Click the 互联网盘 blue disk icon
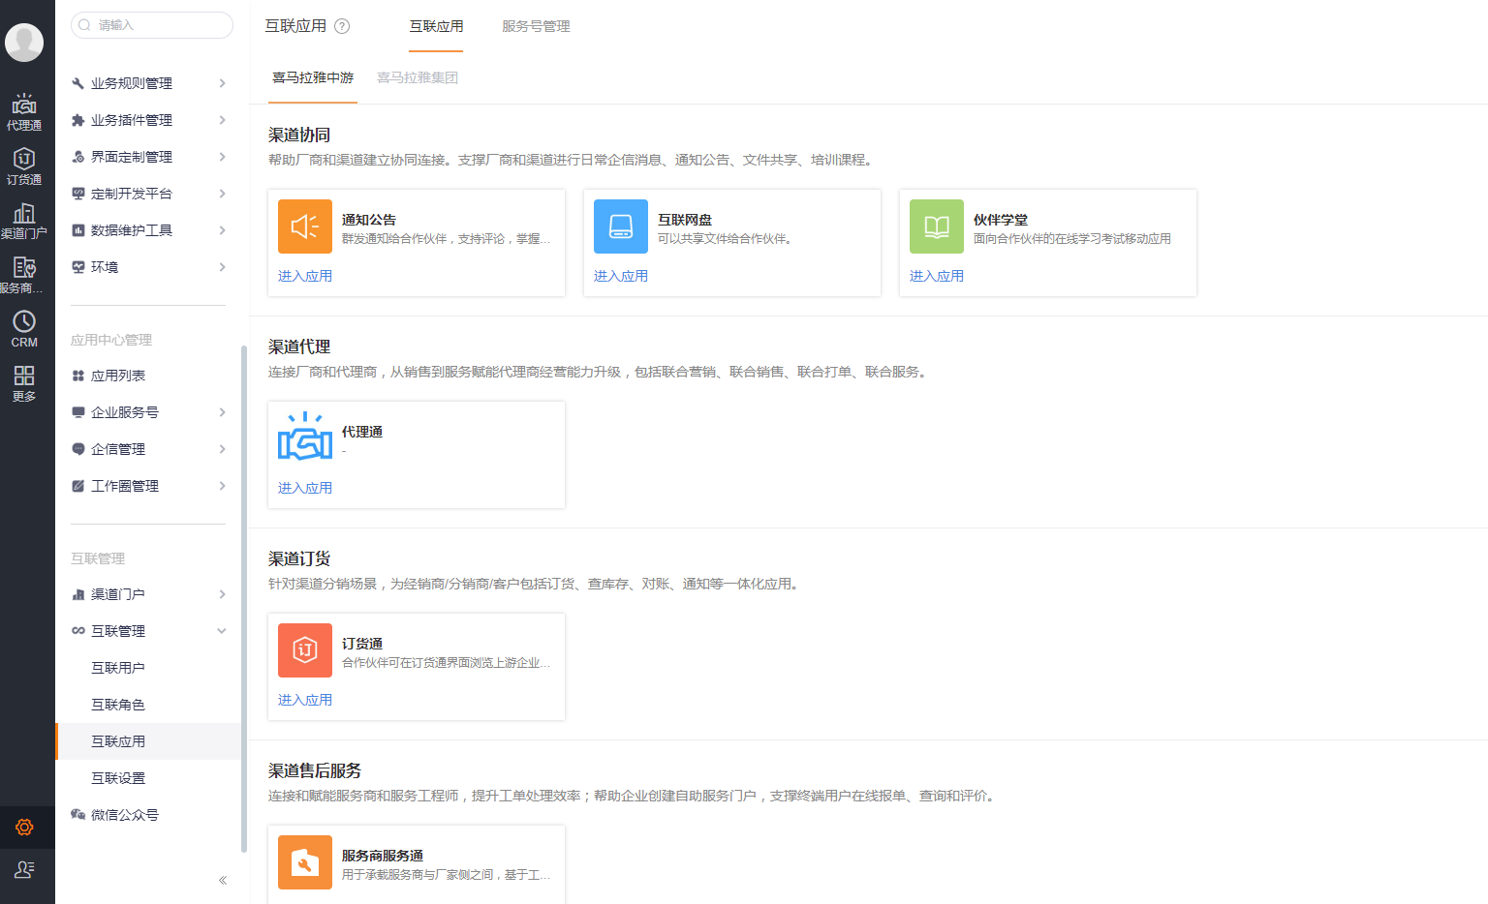Image resolution: width=1488 pixels, height=904 pixels. click(621, 226)
